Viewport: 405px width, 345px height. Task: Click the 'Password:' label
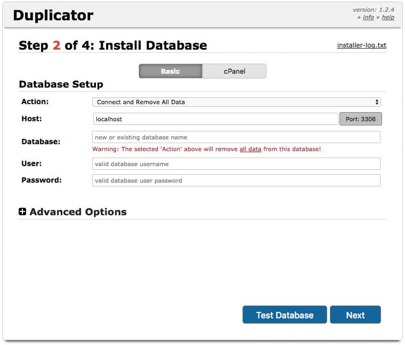[x=42, y=180]
